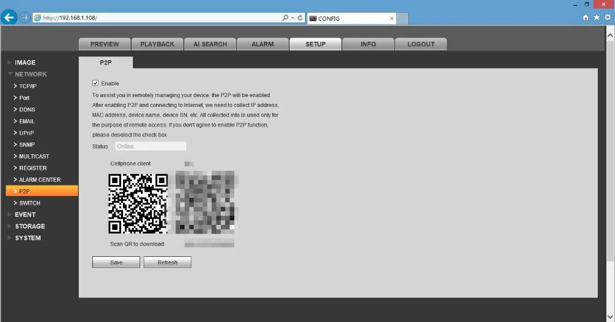Open the ALARM CENTER settings item
This screenshot has width=615, height=322.
point(40,180)
